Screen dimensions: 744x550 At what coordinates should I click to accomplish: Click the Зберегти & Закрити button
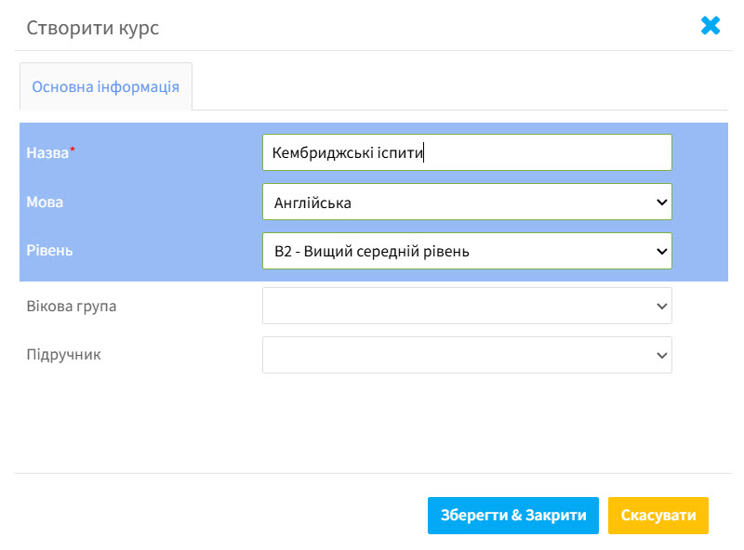coord(513,516)
